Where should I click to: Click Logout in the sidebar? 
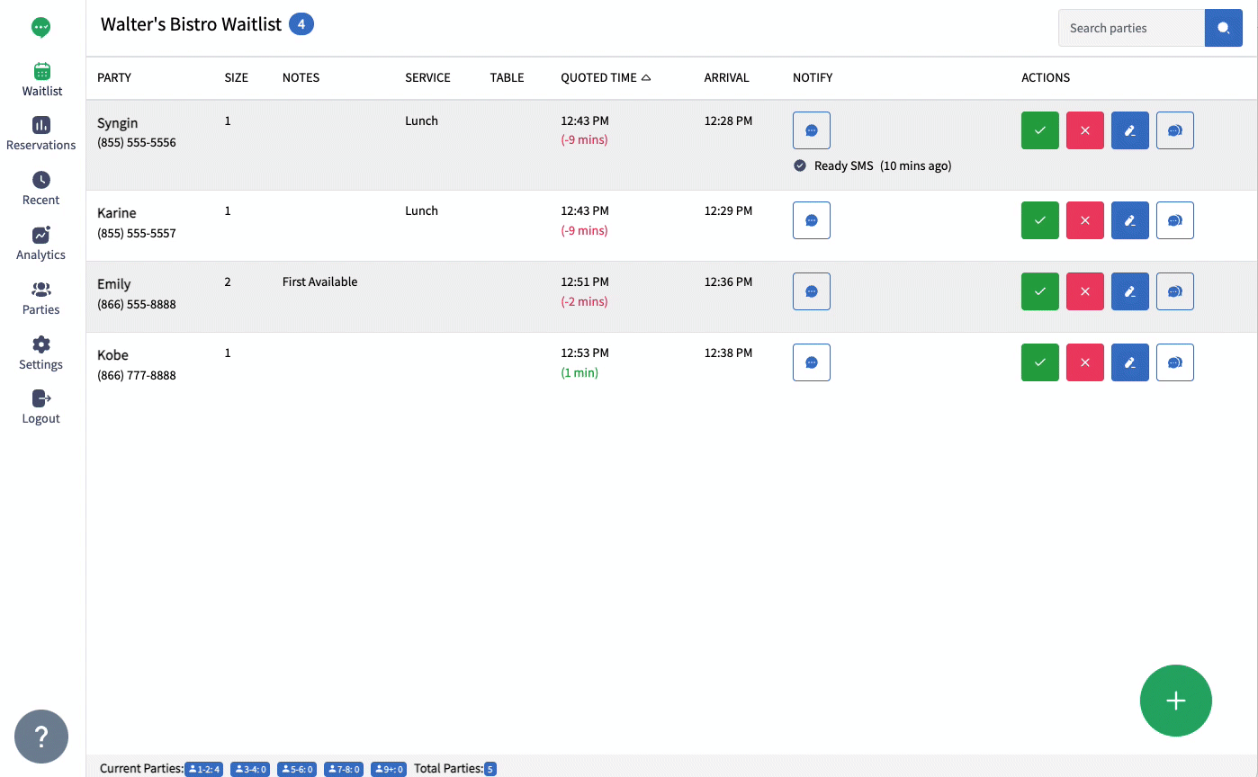click(41, 406)
